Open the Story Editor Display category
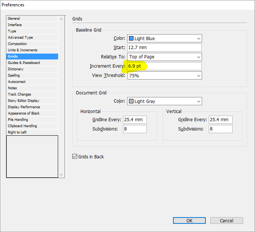The height and width of the screenshot is (232, 255). (x=32, y=101)
